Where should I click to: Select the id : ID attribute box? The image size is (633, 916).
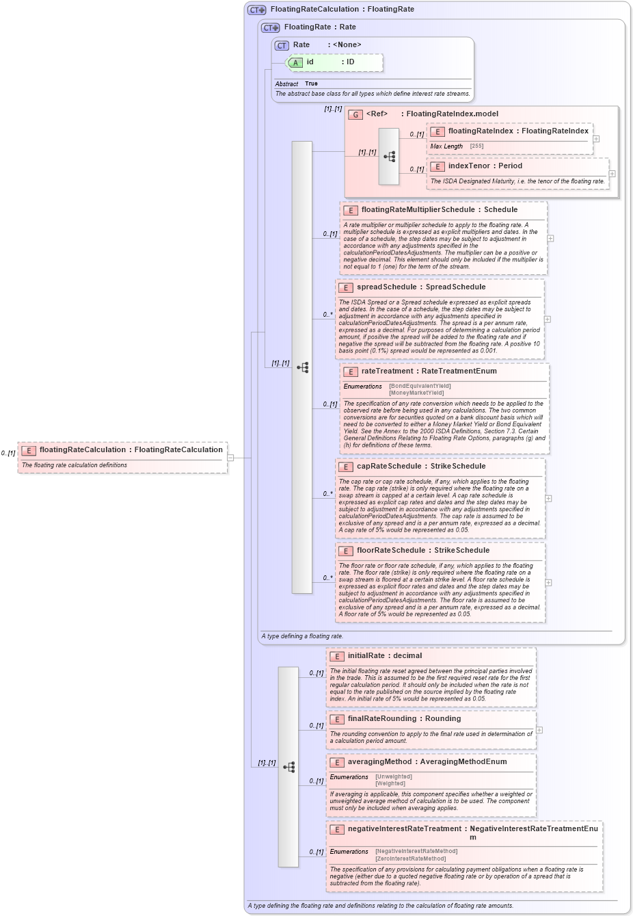coord(334,62)
